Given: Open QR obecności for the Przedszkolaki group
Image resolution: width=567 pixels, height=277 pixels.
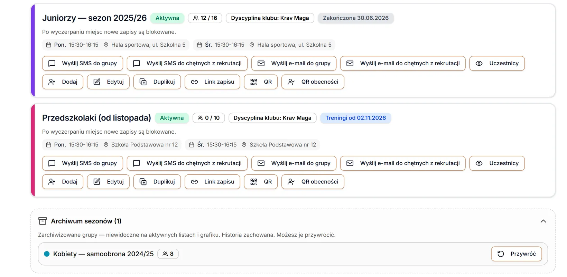Looking at the screenshot, I should [313, 182].
